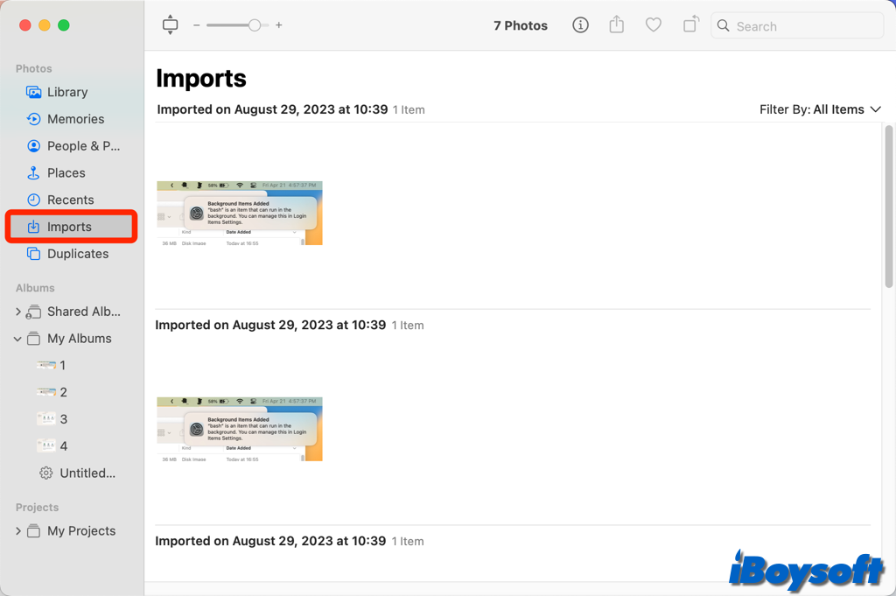896x596 pixels.
Task: Click the Rotate photo icon
Action: [x=690, y=25]
